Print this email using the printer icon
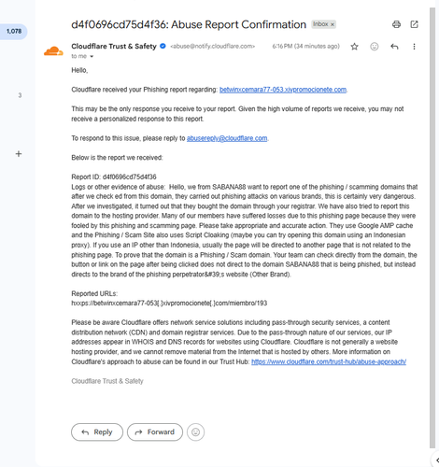 [x=396, y=24]
